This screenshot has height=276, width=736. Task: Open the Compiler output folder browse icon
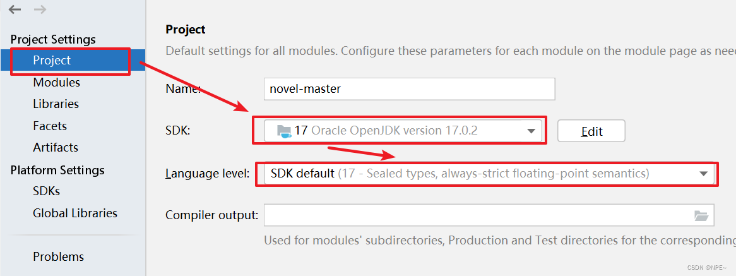[x=701, y=215]
